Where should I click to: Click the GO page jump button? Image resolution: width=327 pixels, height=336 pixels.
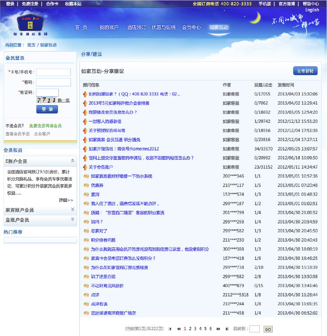pyautogui.click(x=268, y=329)
